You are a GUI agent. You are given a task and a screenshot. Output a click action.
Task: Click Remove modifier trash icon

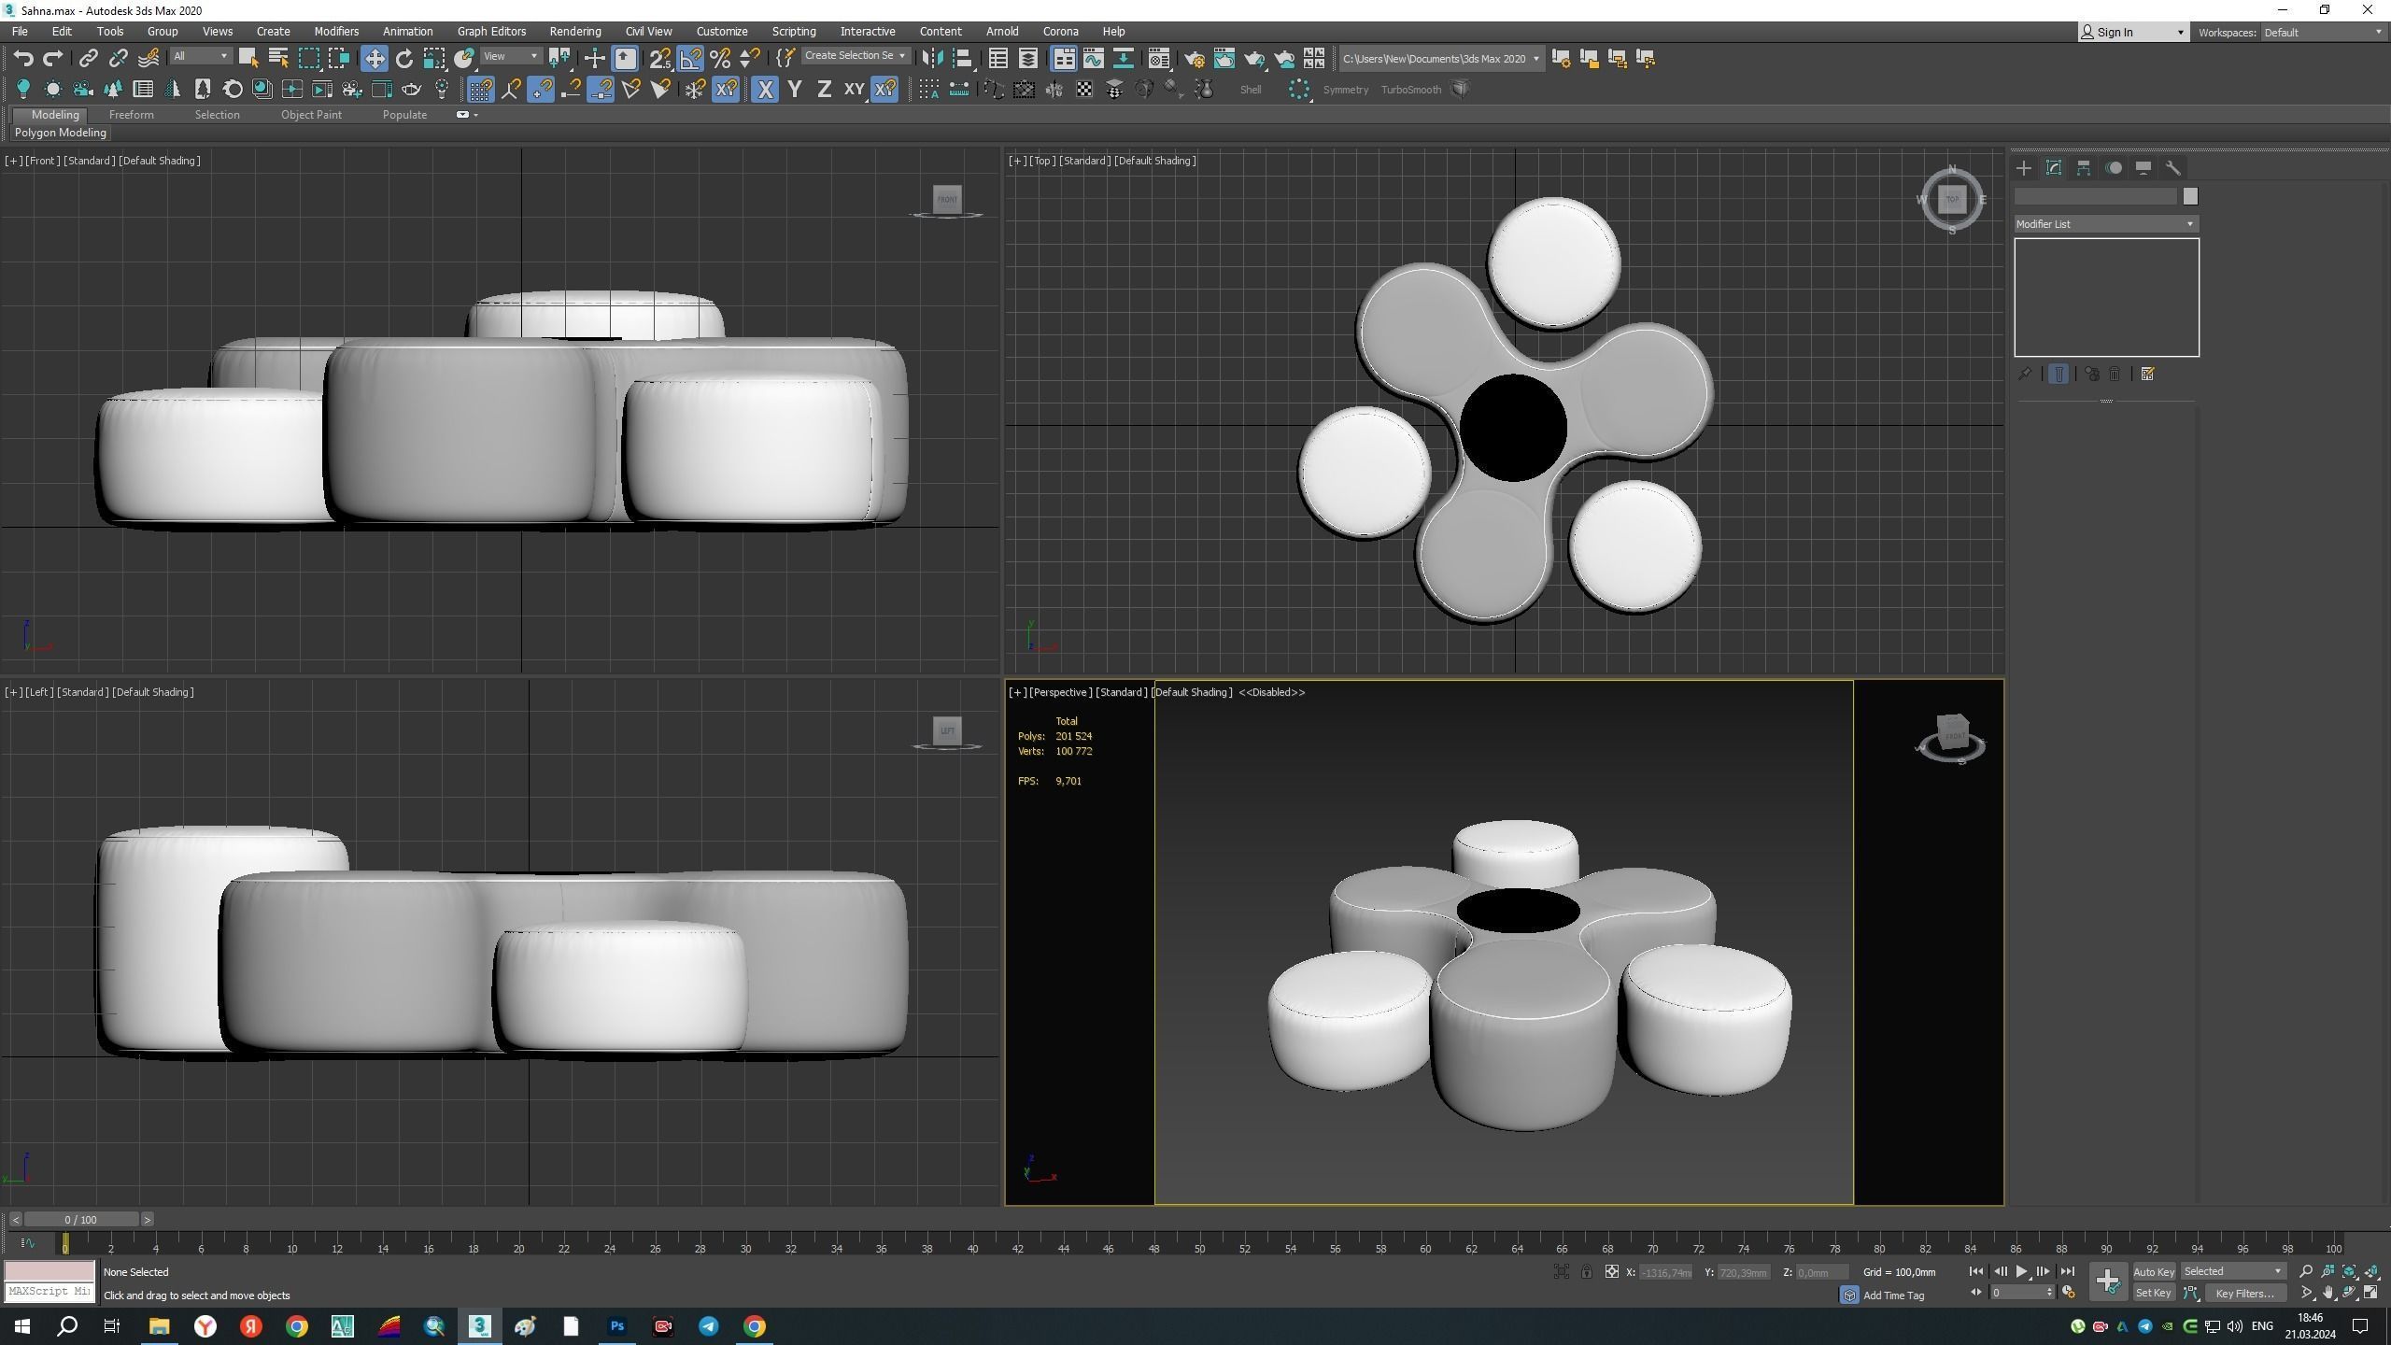point(2115,375)
